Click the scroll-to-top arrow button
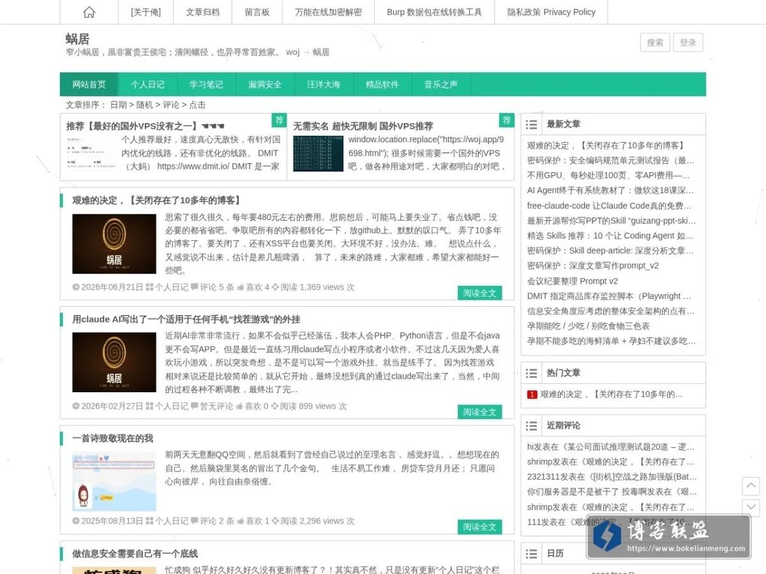Image resolution: width=766 pixels, height=574 pixels. pyautogui.click(x=751, y=486)
